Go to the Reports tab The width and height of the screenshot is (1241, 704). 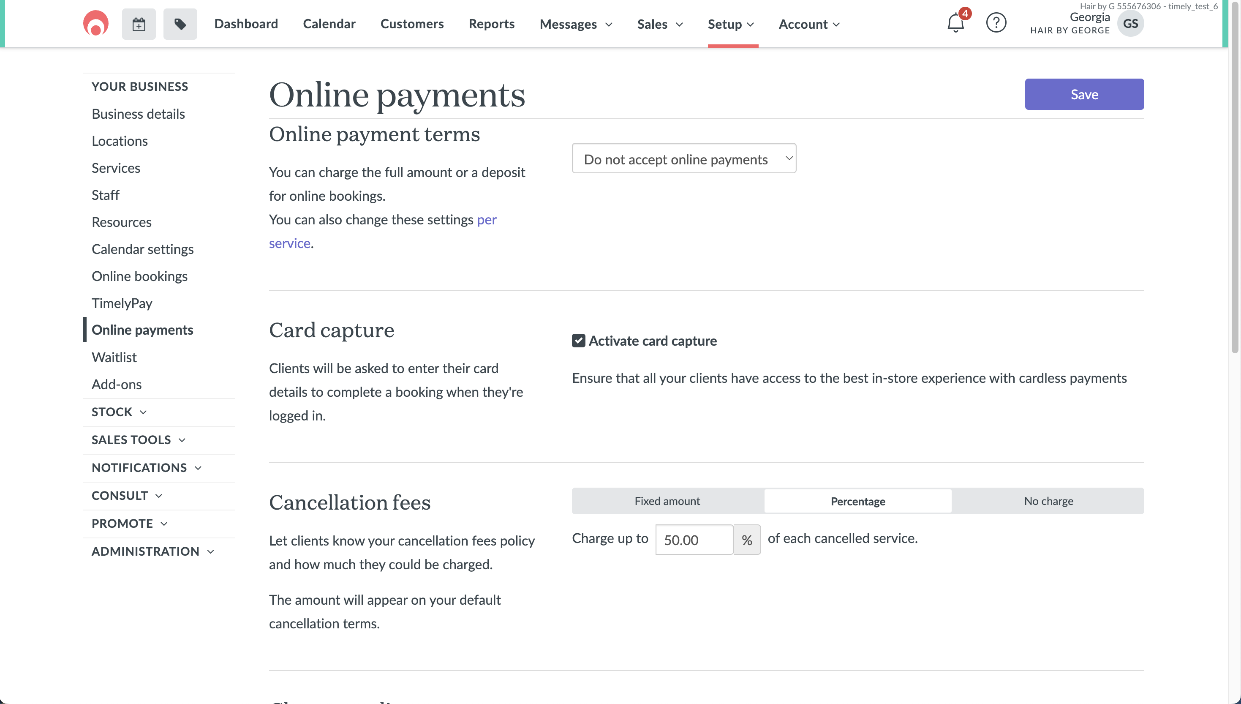point(491,24)
